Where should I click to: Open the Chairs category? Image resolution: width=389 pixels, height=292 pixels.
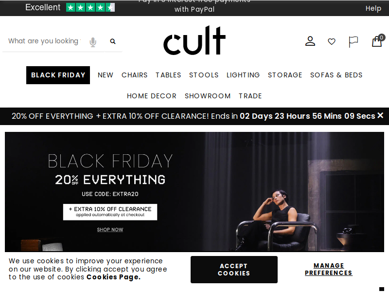click(x=135, y=75)
